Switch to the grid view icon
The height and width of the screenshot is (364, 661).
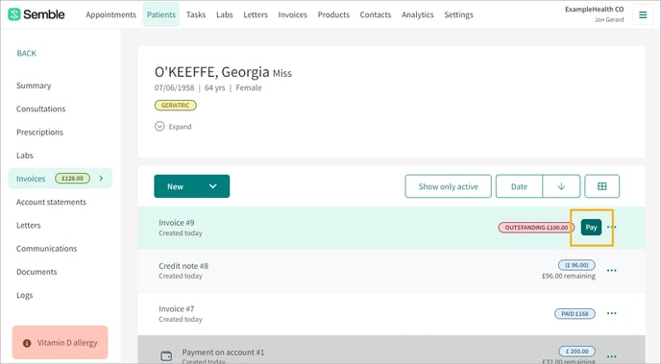click(602, 186)
